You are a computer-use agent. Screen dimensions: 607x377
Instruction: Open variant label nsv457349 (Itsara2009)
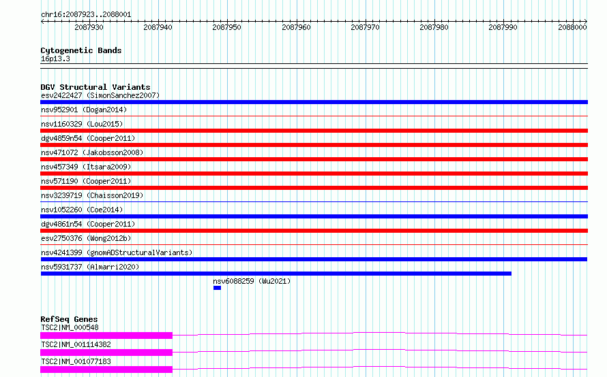point(86,167)
